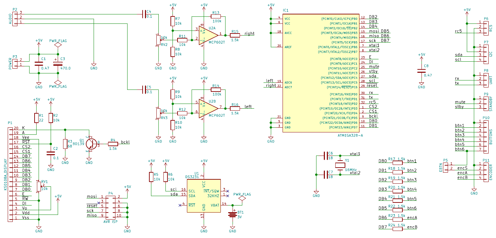Image resolution: width=496 pixels, height=238 pixels.
Task: Click resistor R16 before left label
Action: click(x=235, y=108)
